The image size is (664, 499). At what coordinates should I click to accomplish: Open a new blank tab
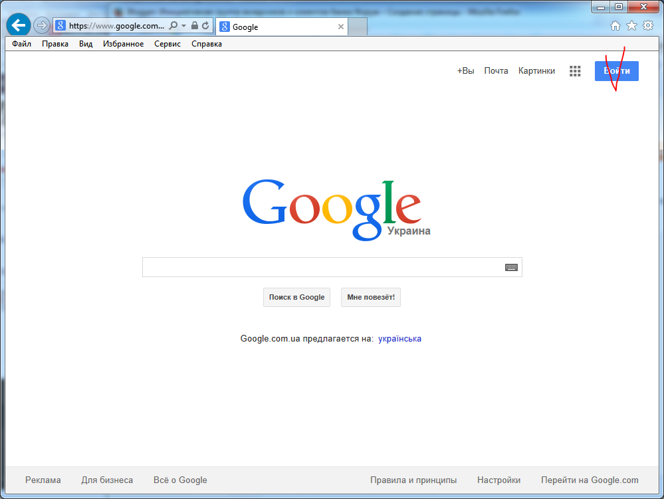[358, 27]
